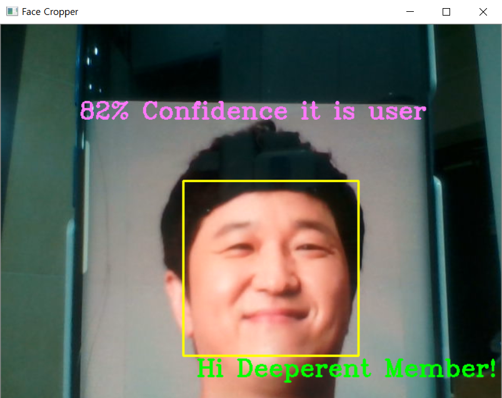Click the "Hi Deeperent Member!" text
502x398 pixels.
coord(346,369)
